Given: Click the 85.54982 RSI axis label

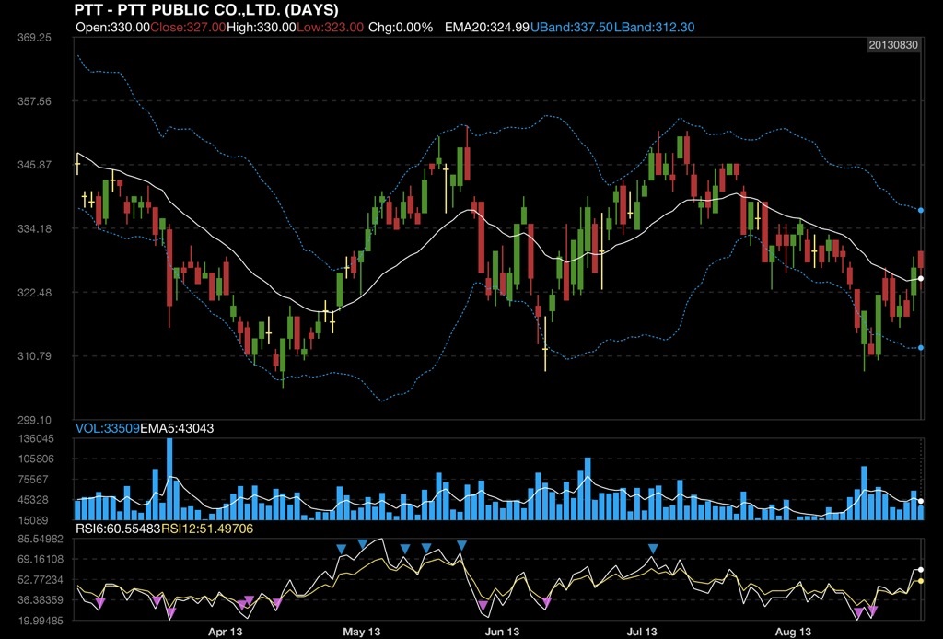Looking at the screenshot, I should click(x=41, y=540).
